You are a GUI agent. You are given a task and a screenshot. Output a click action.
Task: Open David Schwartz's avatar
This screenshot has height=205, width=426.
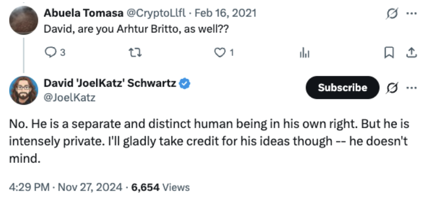pyautogui.click(x=23, y=90)
